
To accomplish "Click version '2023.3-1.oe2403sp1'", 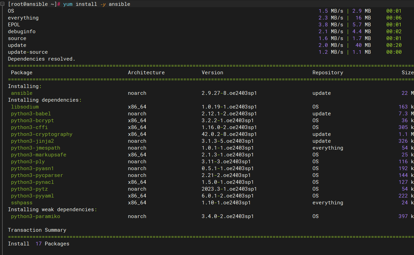I will coord(229,189).
